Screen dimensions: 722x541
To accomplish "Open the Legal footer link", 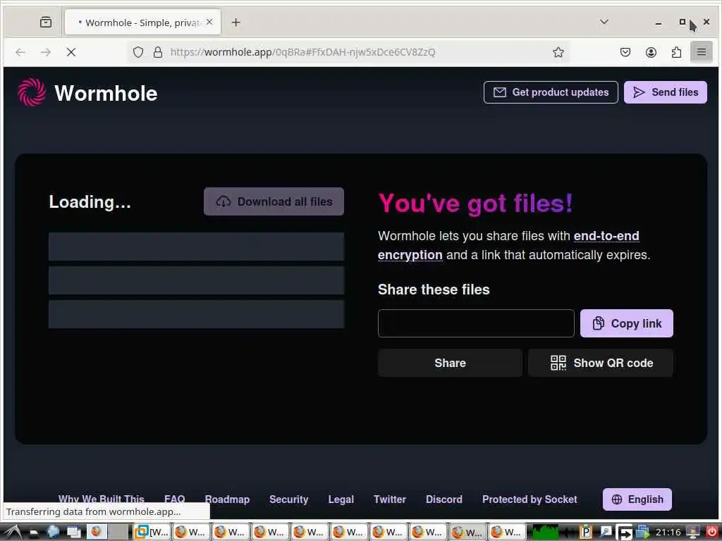I will click(341, 499).
